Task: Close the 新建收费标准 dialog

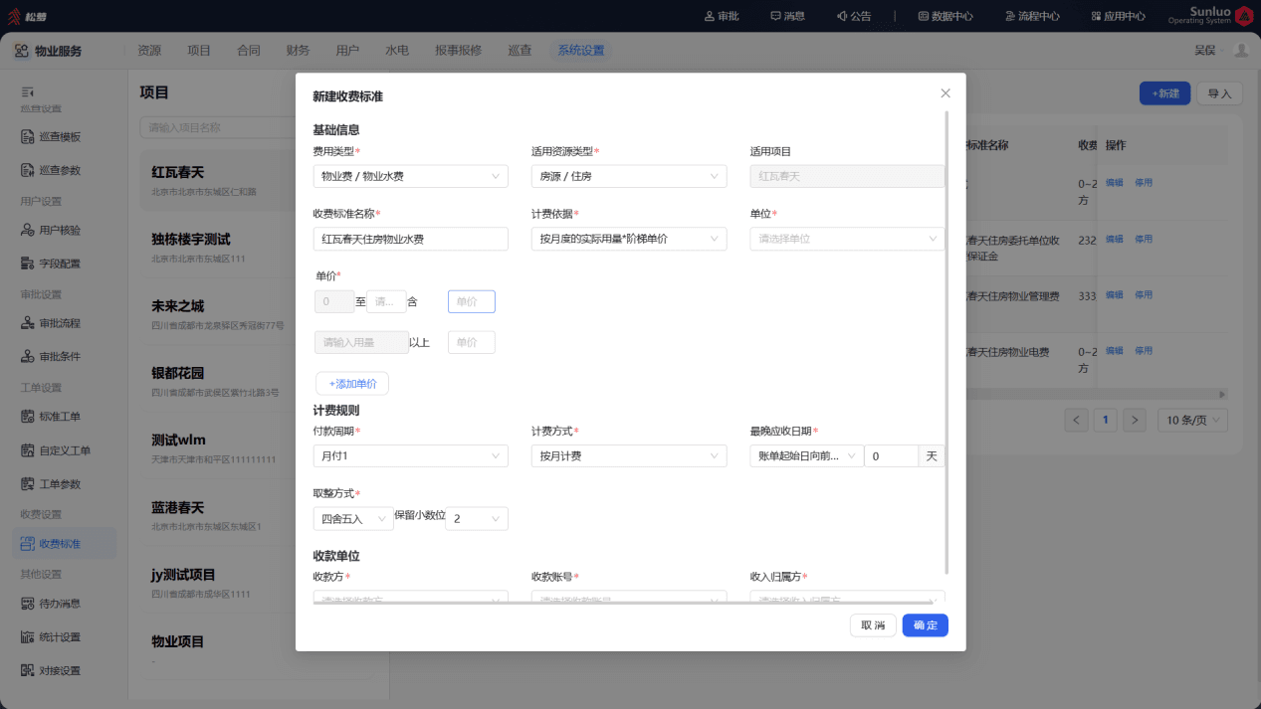Action: click(946, 93)
